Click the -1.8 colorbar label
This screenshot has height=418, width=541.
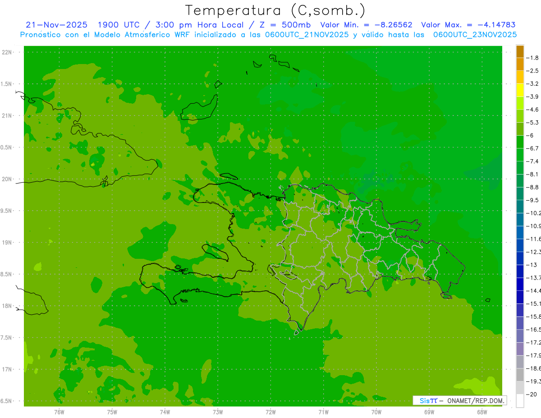point(533,58)
